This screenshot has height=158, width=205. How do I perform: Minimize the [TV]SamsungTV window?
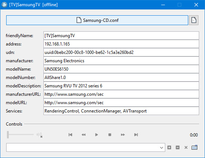[x=163, y=5]
